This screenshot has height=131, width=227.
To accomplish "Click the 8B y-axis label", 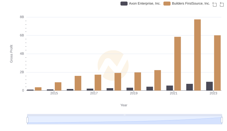I will click(x=22, y=17).
